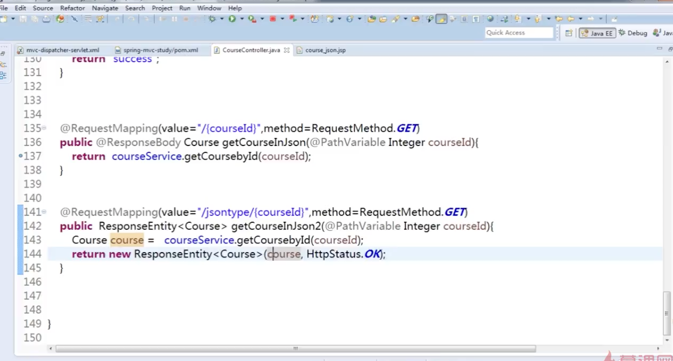Image resolution: width=673 pixels, height=361 pixels.
Task: Click the Restore view icon in left trim
Action: tap(3, 54)
